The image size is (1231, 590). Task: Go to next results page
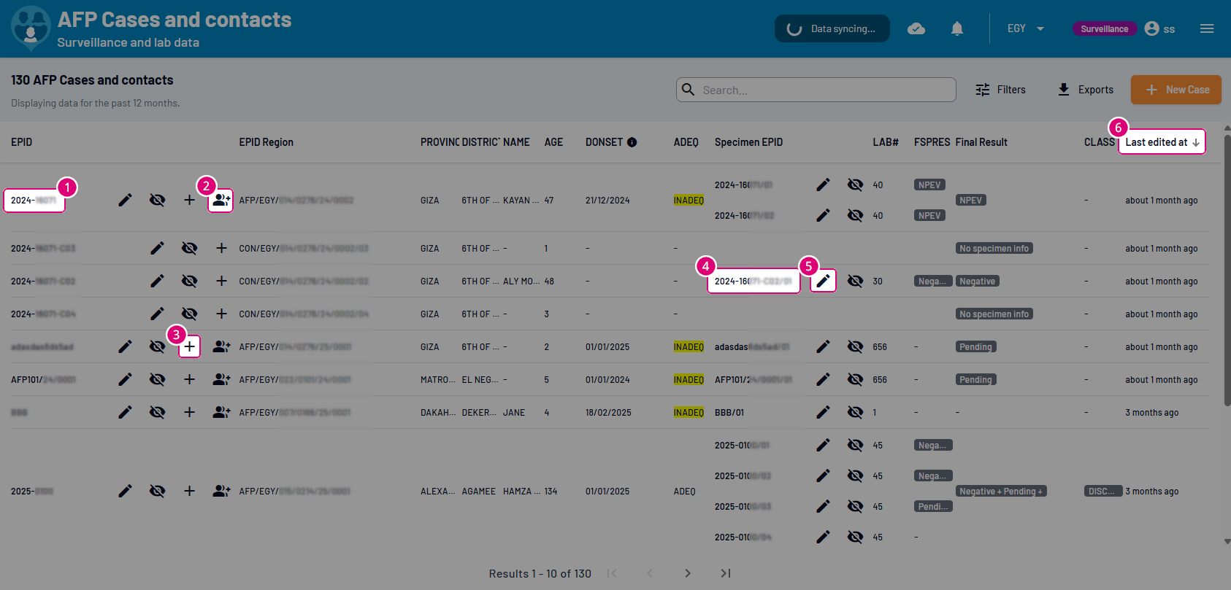pyautogui.click(x=687, y=573)
